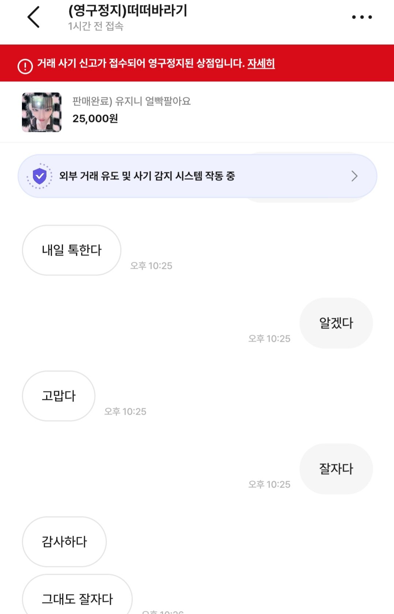The width and height of the screenshot is (394, 614).
Task: Tap timestamp beside 내일 톡한다 message
Action: click(x=151, y=266)
